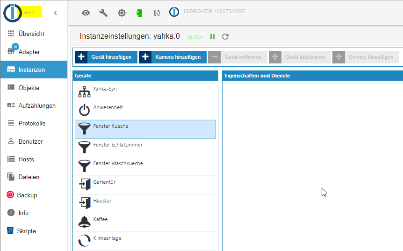This screenshot has width=403, height=251.
Task: Click the Service hinzufügen button
Action: (366, 57)
